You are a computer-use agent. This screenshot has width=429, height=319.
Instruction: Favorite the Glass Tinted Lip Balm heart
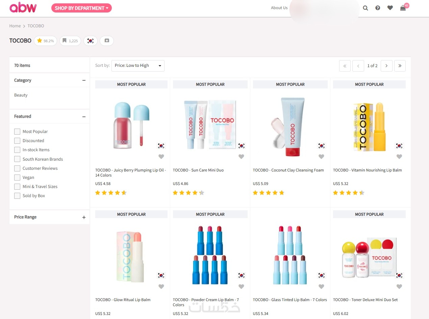(x=321, y=287)
